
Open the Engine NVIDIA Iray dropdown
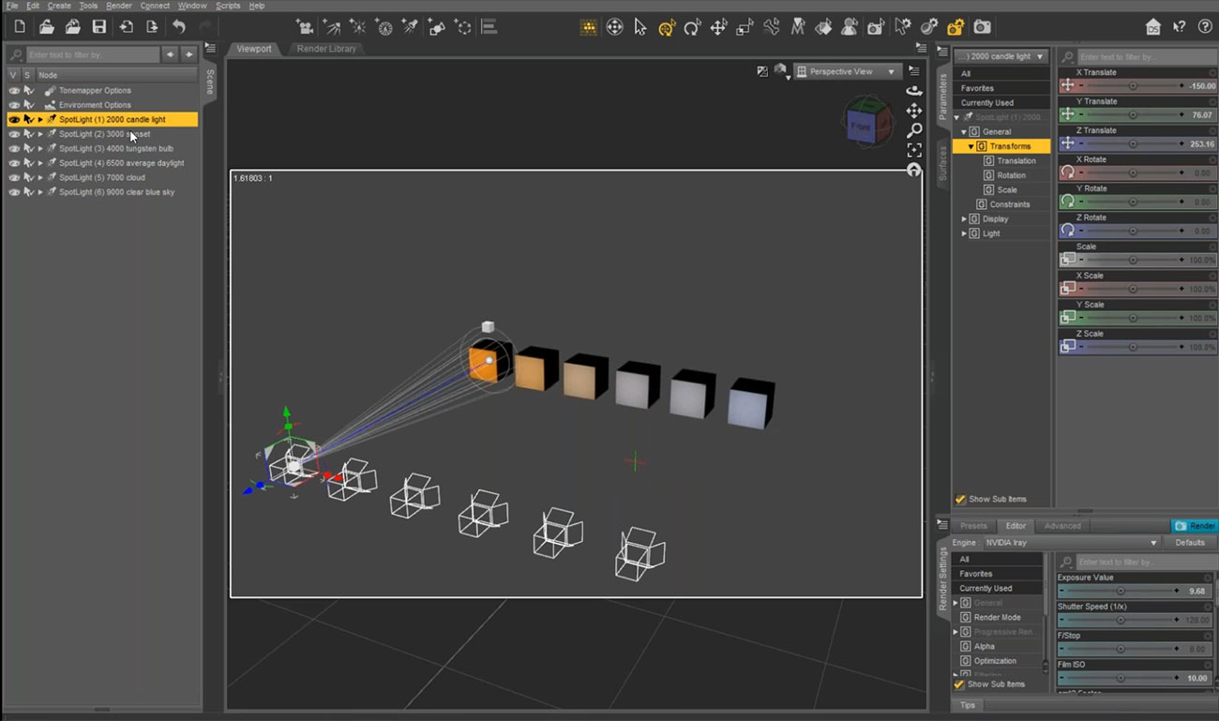1071,543
